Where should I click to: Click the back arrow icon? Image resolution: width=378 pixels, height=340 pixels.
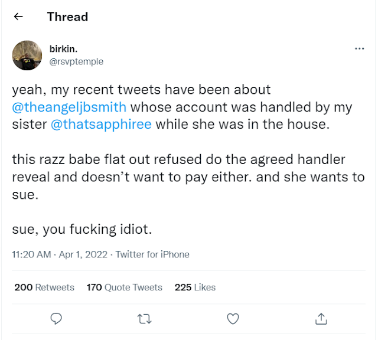(x=18, y=17)
